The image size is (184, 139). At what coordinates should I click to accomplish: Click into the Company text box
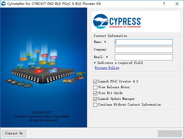[143, 50]
